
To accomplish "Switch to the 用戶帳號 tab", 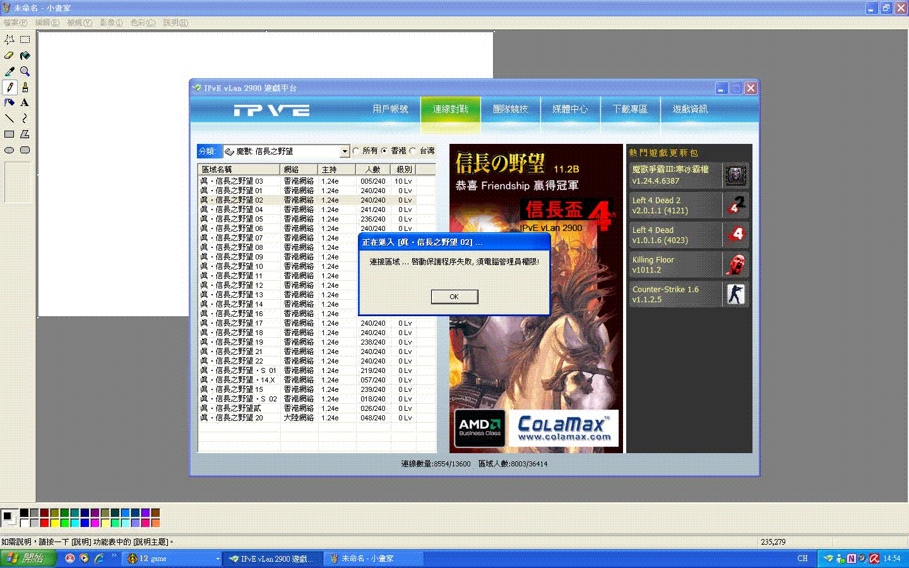I will click(x=390, y=109).
